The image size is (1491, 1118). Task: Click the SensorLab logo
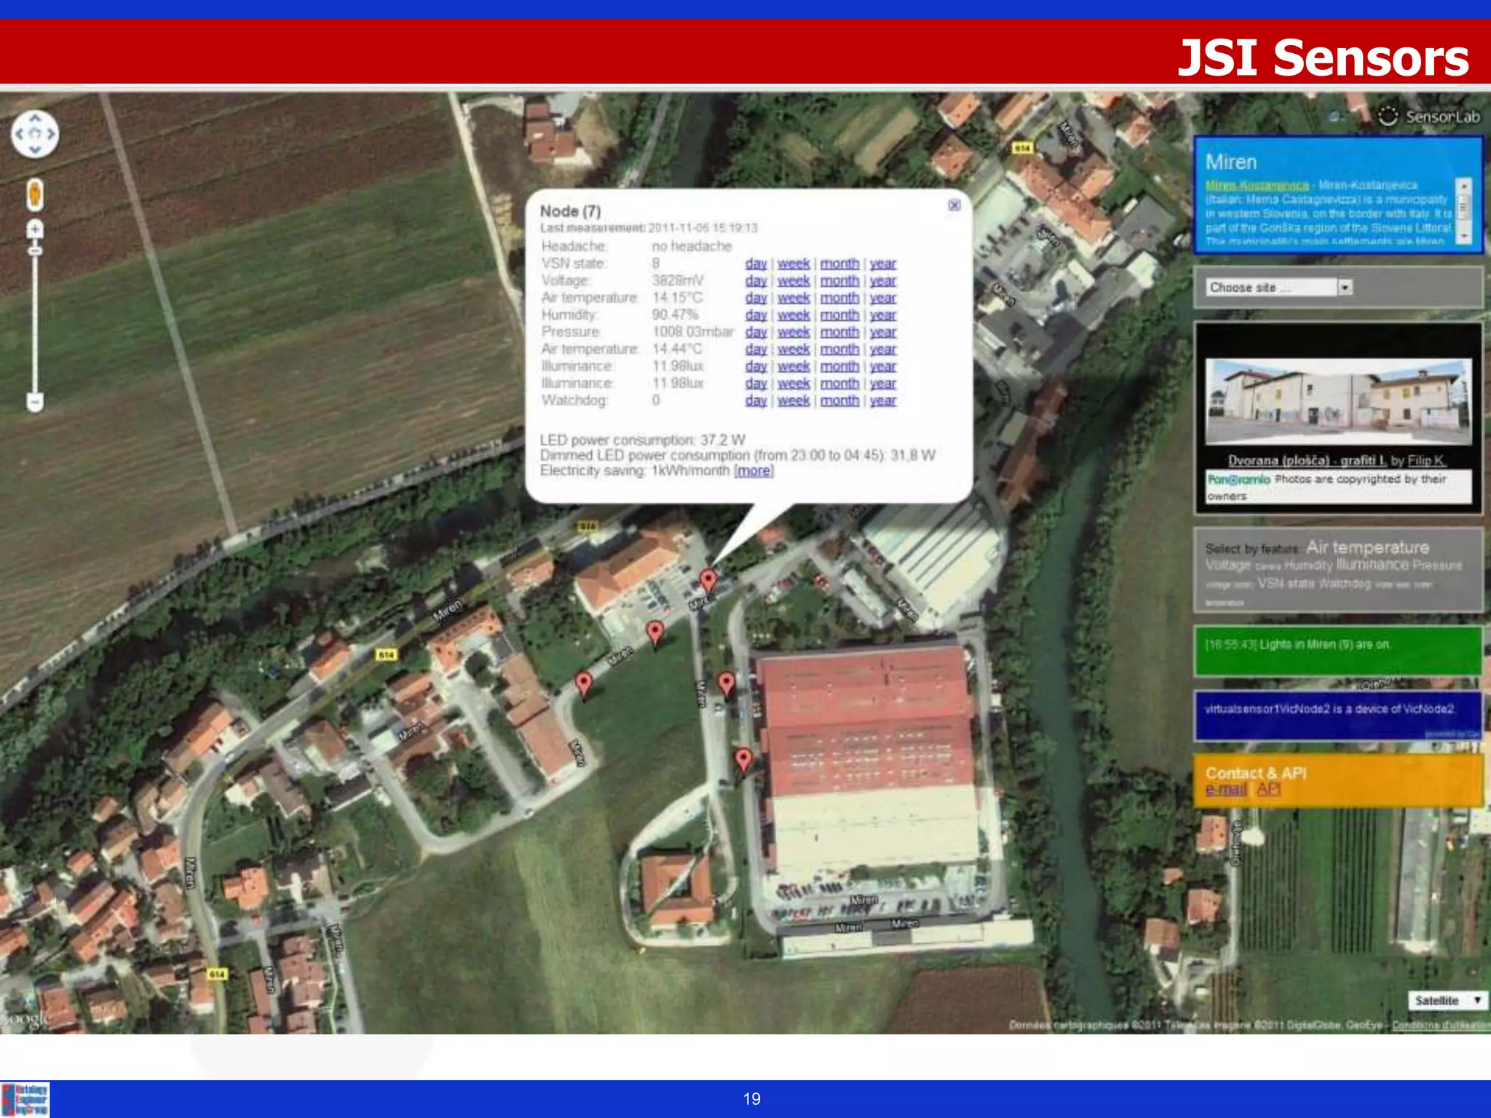[x=1428, y=116]
